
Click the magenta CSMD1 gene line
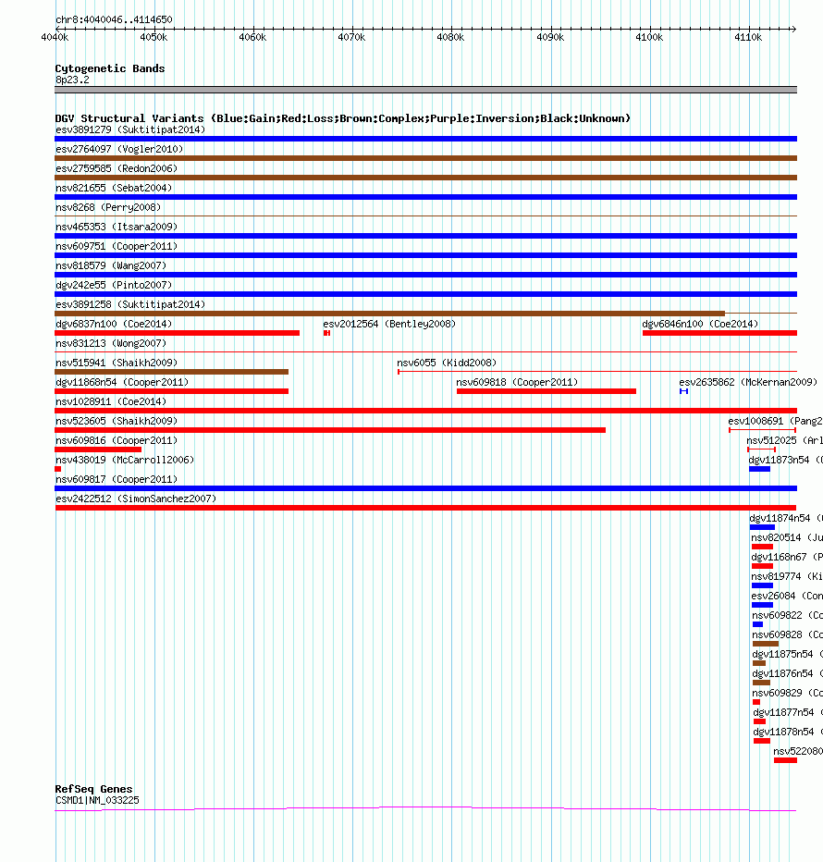[426, 808]
